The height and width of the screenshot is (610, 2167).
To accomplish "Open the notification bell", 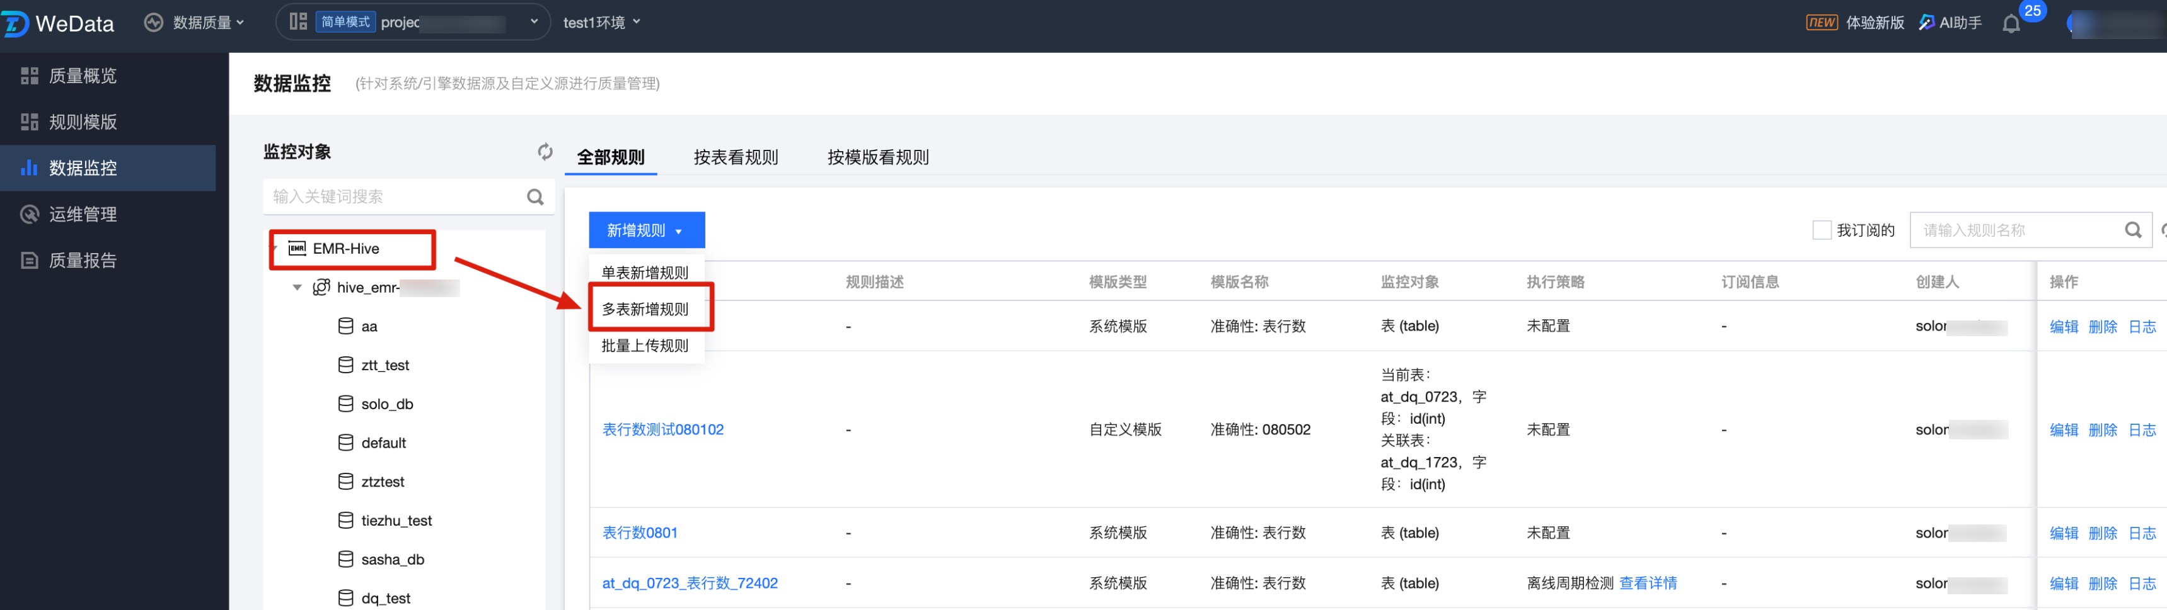I will click(x=2011, y=23).
